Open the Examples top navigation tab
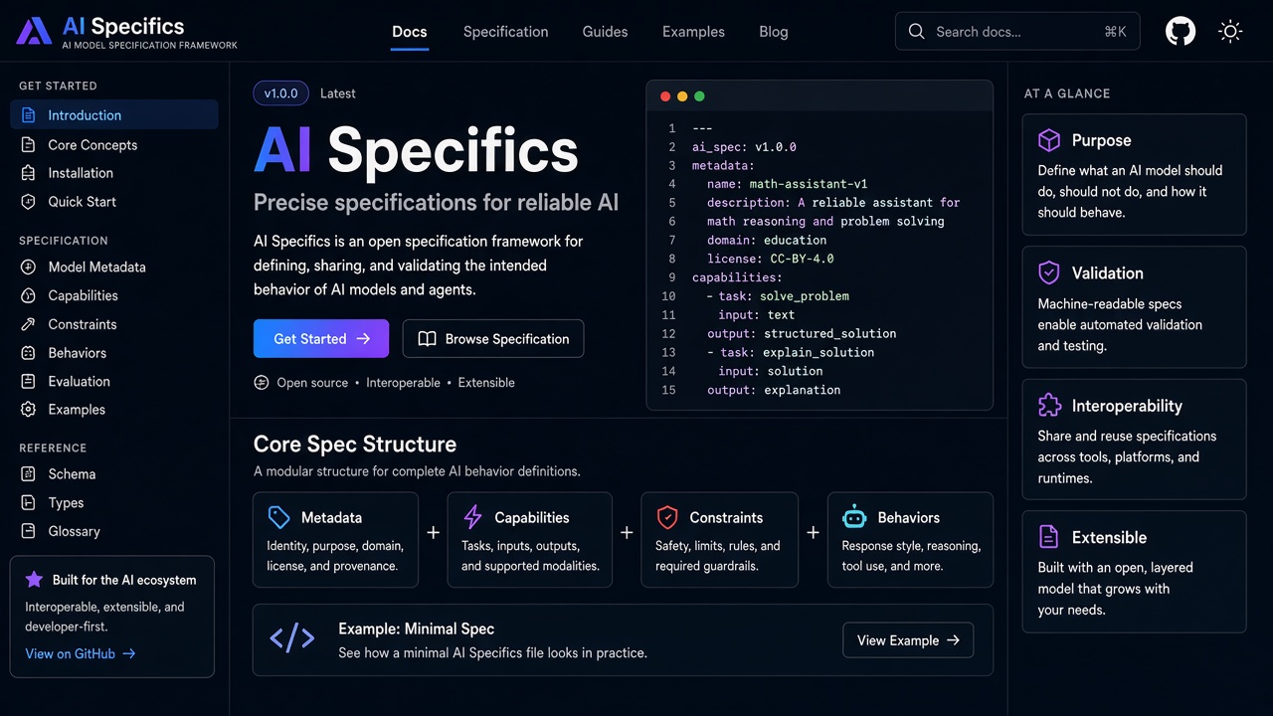The width and height of the screenshot is (1273, 716). tap(693, 32)
